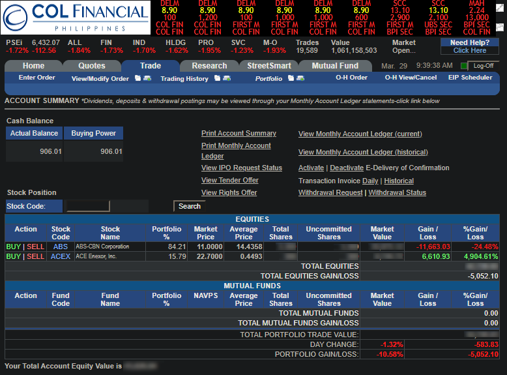
Task: Click the green connection status indicator
Action: 464,66
